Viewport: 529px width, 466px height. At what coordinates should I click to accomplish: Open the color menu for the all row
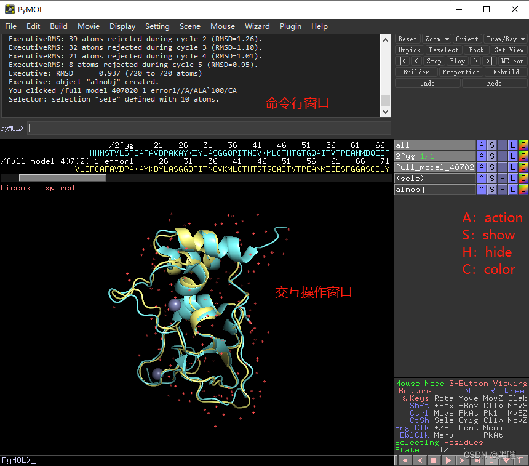pos(523,145)
